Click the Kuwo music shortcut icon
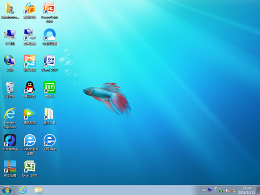The width and height of the screenshot is (260, 195). click(29, 8)
